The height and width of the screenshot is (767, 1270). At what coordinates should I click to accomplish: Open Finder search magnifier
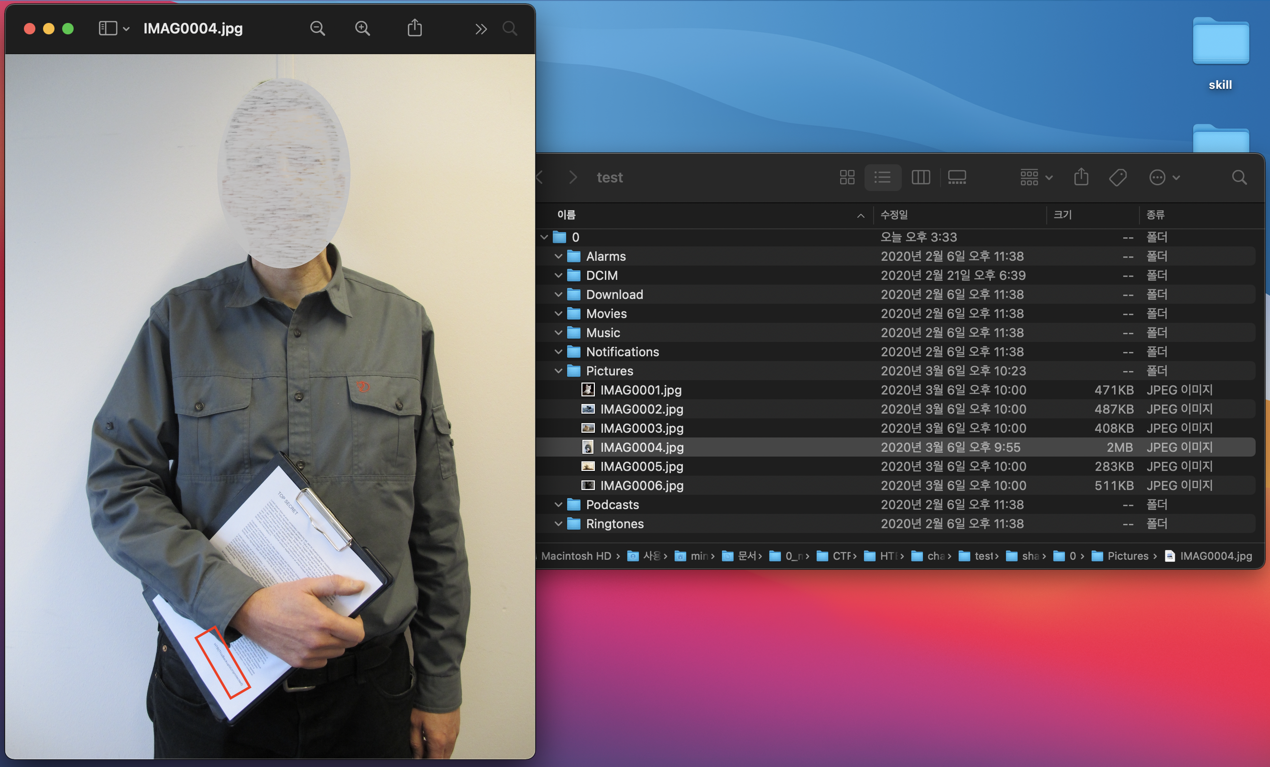[x=1239, y=178]
